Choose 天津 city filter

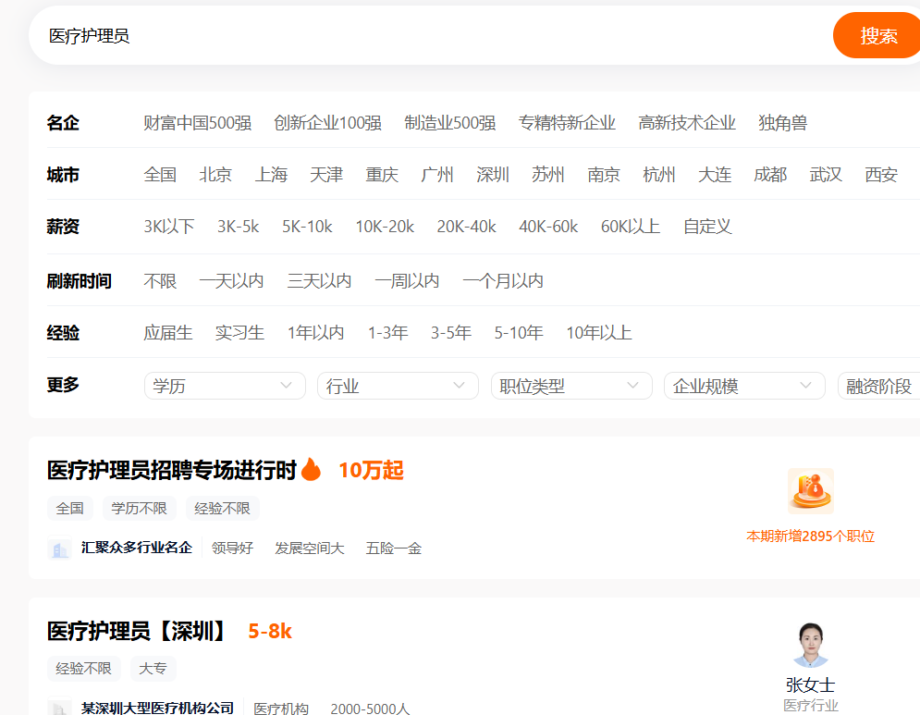point(326,174)
